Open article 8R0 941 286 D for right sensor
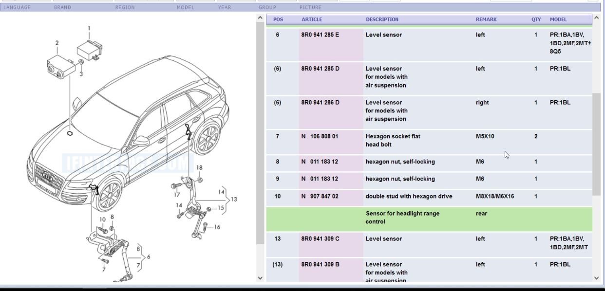This screenshot has height=291, width=605. point(320,102)
